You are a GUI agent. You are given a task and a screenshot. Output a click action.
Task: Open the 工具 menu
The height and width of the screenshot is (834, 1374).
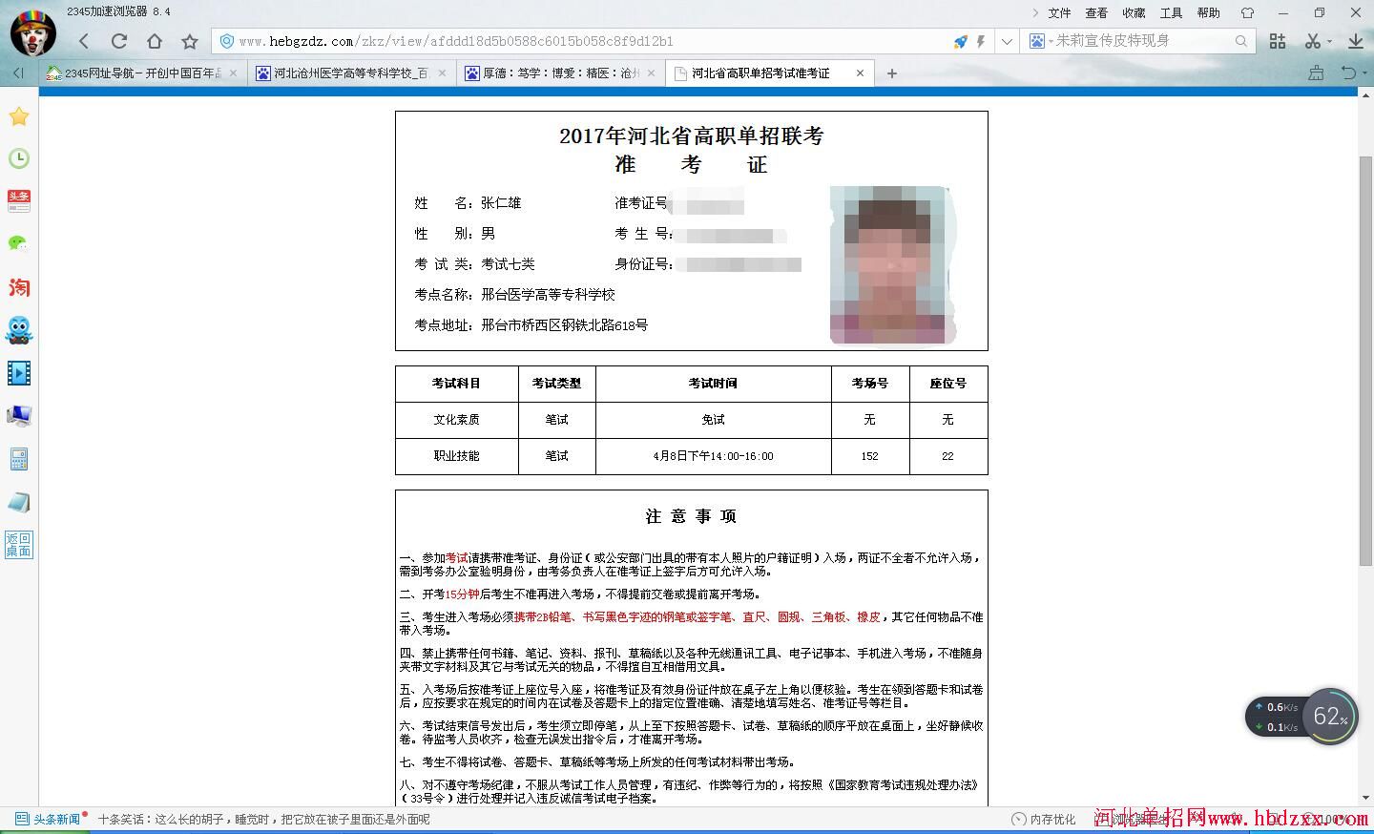coord(1171,12)
